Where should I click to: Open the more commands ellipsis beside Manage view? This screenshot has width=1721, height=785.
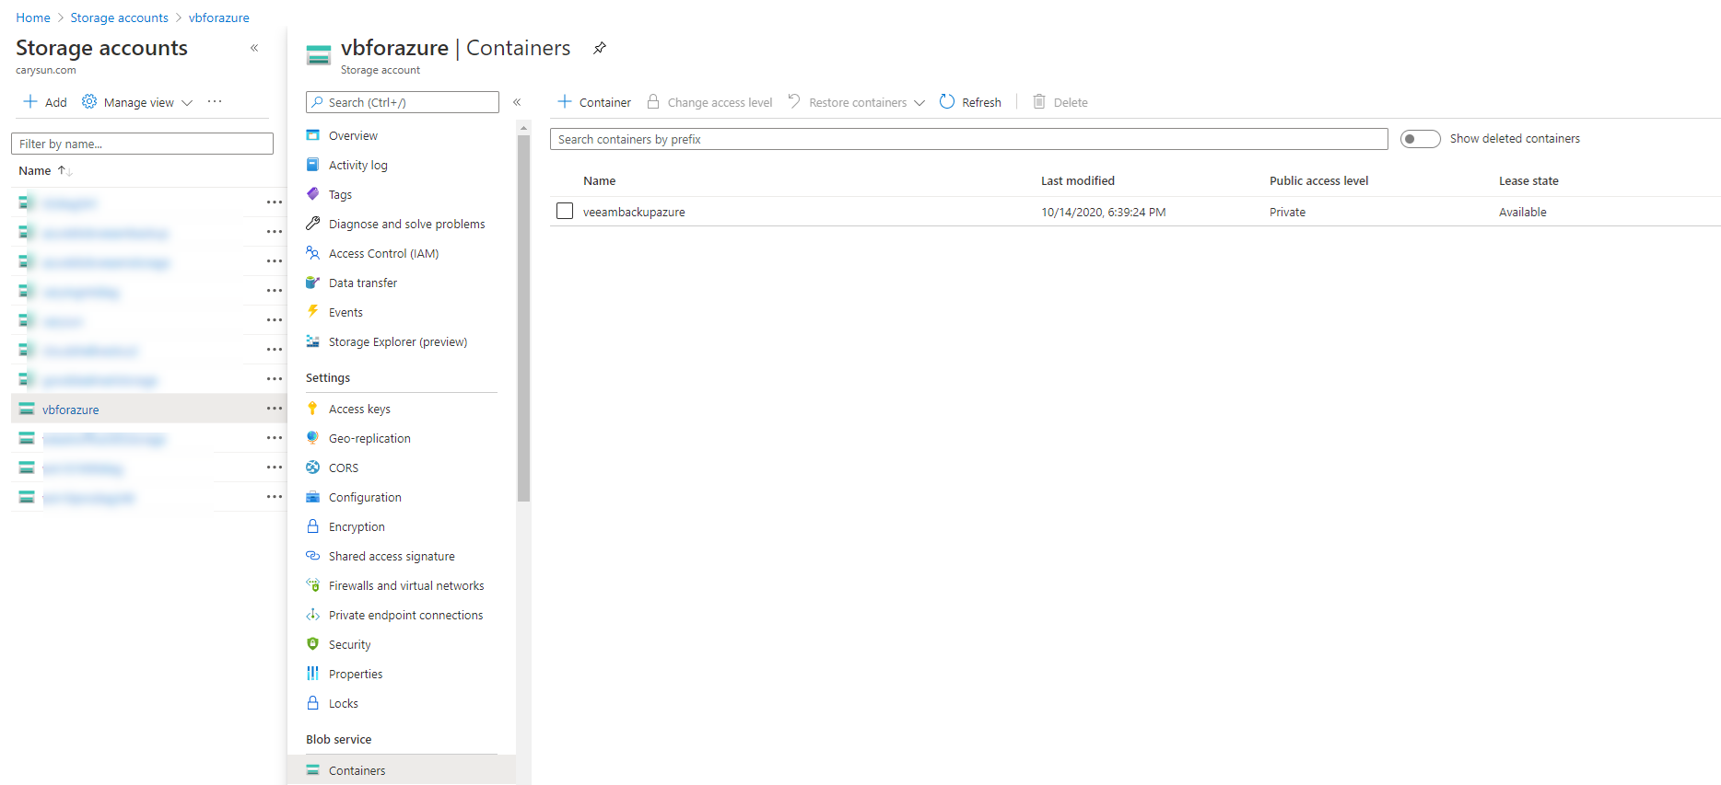click(x=215, y=101)
